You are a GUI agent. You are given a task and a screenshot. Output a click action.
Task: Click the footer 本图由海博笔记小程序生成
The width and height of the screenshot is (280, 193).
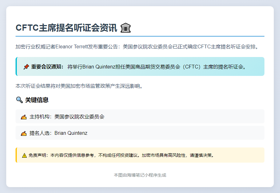140,175
